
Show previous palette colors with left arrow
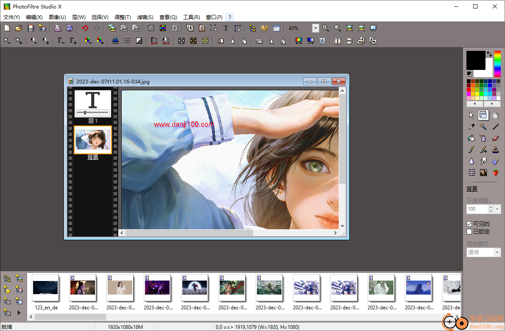click(x=475, y=104)
